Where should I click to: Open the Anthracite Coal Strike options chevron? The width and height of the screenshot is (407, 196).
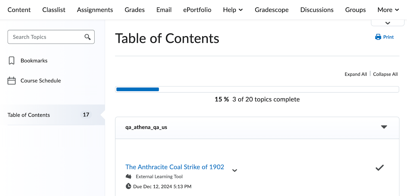click(x=235, y=170)
